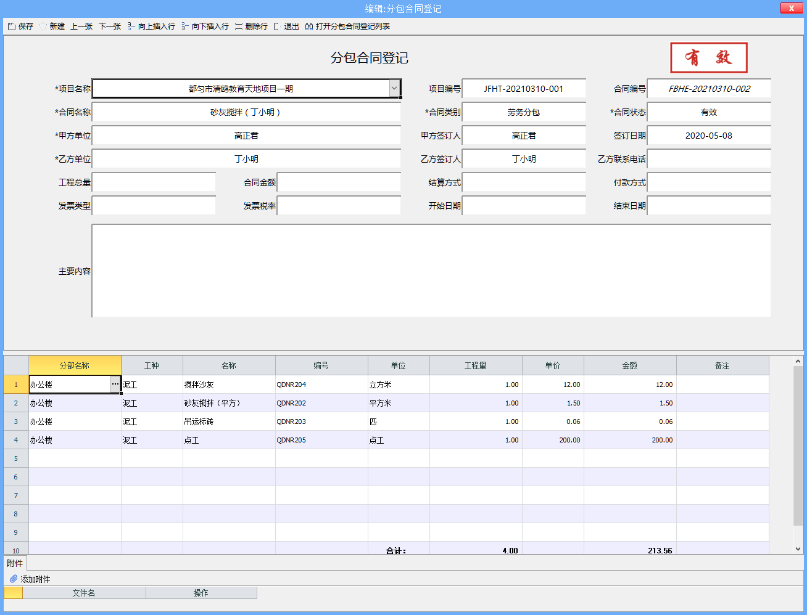
Task: Click the 名称 column header
Action: (x=229, y=365)
